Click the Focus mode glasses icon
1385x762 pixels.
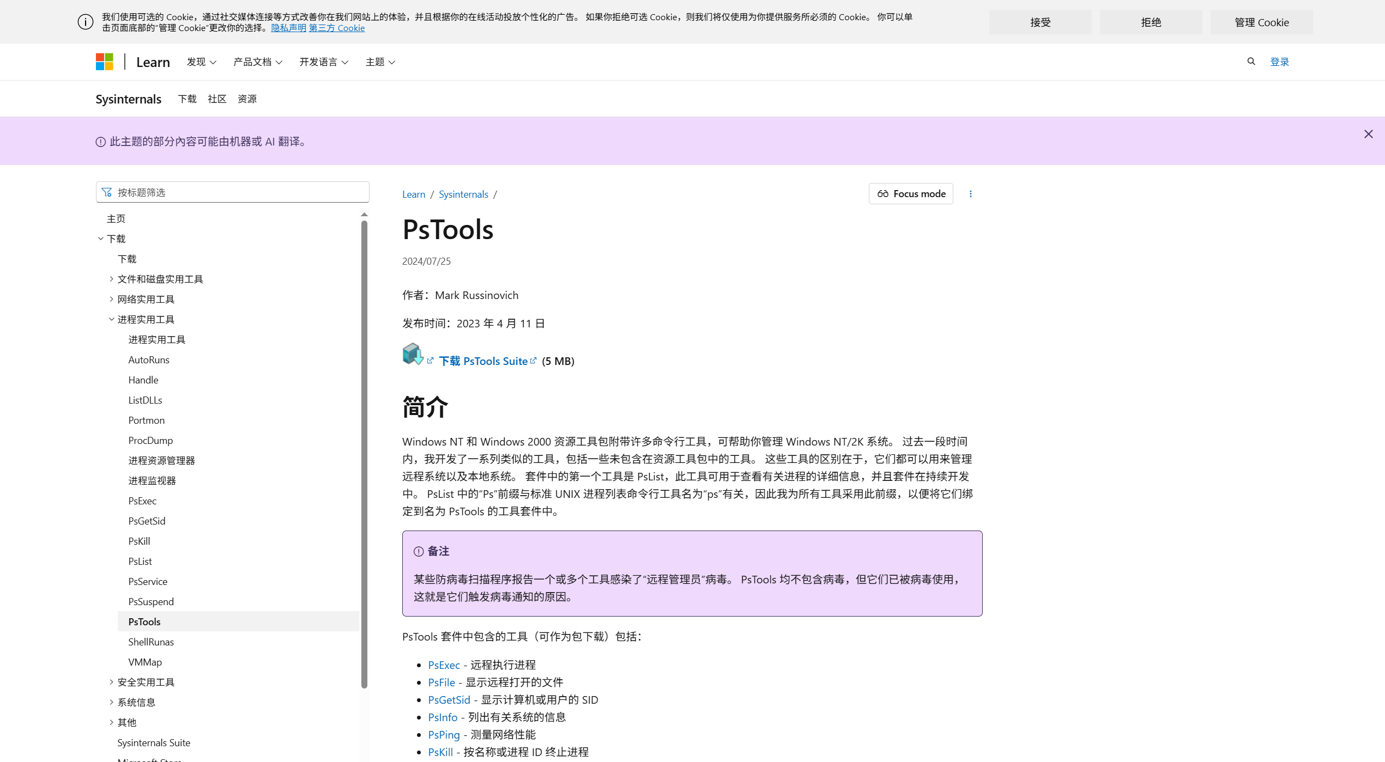883,193
